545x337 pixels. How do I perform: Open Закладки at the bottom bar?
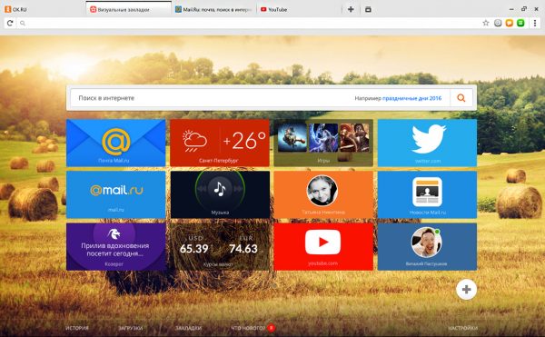coord(188,328)
